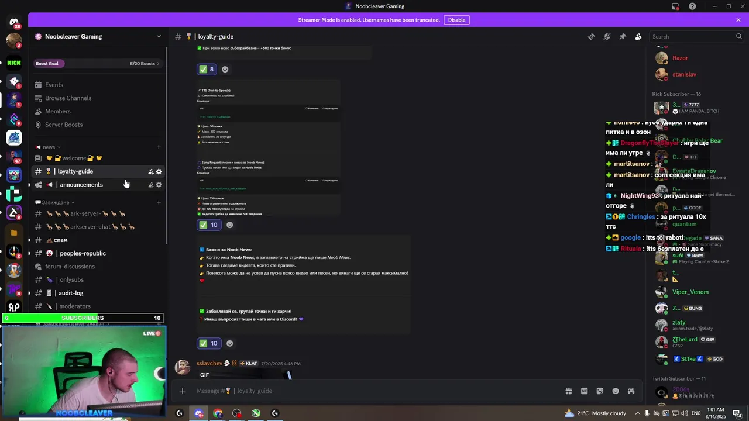
Task: Collapse the Завиждане category
Action: 55,202
